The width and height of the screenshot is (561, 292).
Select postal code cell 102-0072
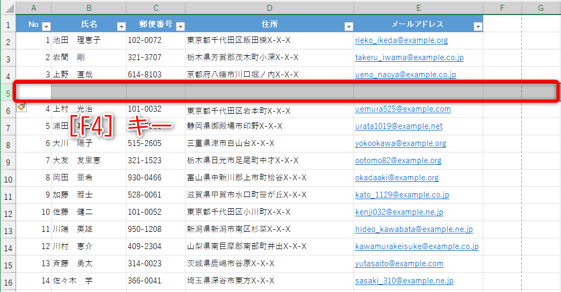156,40
